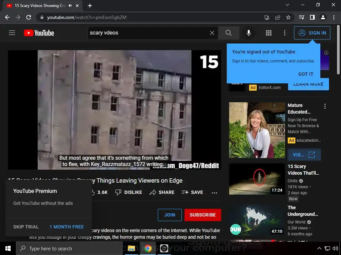Viewport: 341px width, 255px height.
Task: Go back in browser history
Action: pos(7,17)
